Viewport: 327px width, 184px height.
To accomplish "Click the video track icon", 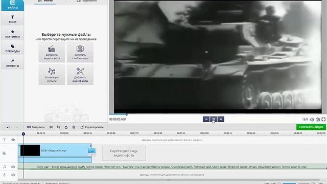I will click(x=5, y=153).
